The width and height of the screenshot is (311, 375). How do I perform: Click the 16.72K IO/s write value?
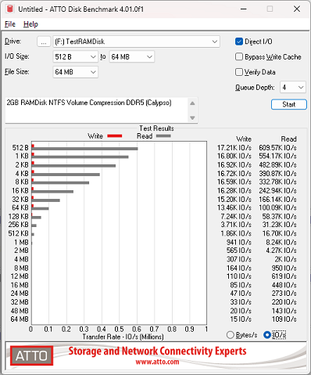click(x=234, y=174)
